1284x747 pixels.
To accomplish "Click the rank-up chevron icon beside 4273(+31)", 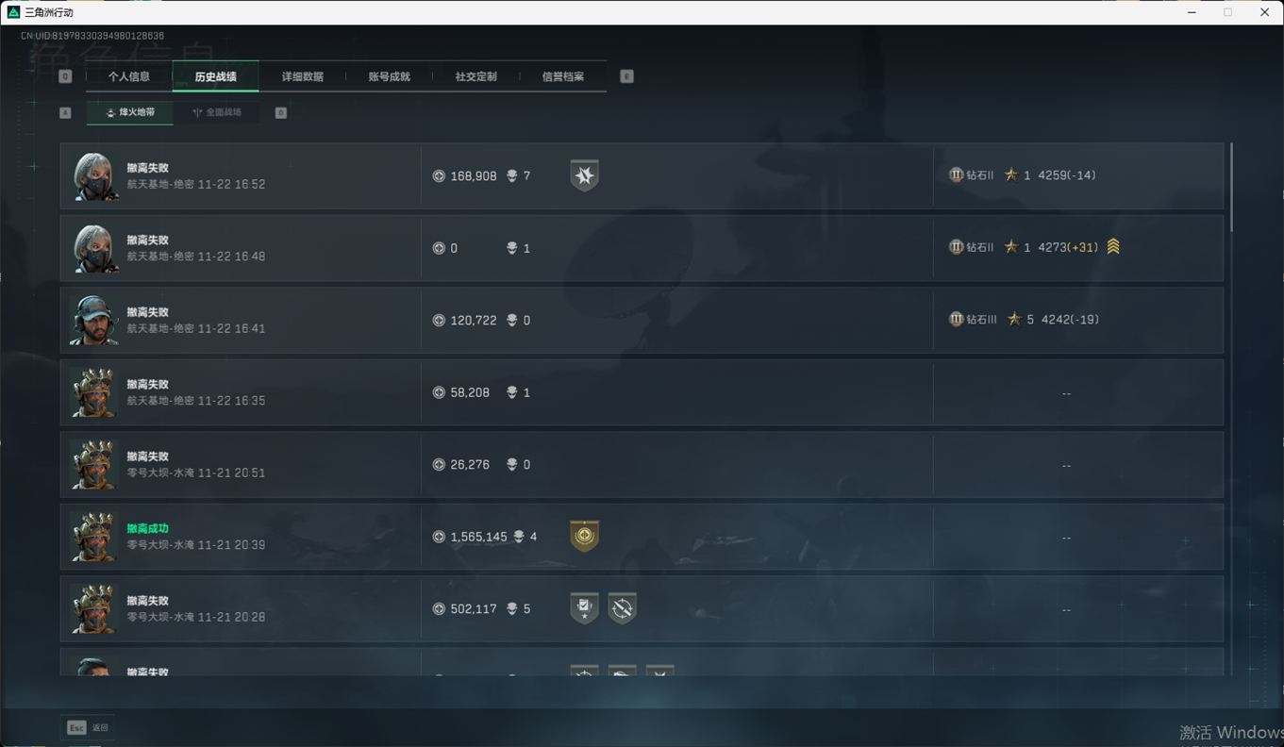I will 1113,247.
